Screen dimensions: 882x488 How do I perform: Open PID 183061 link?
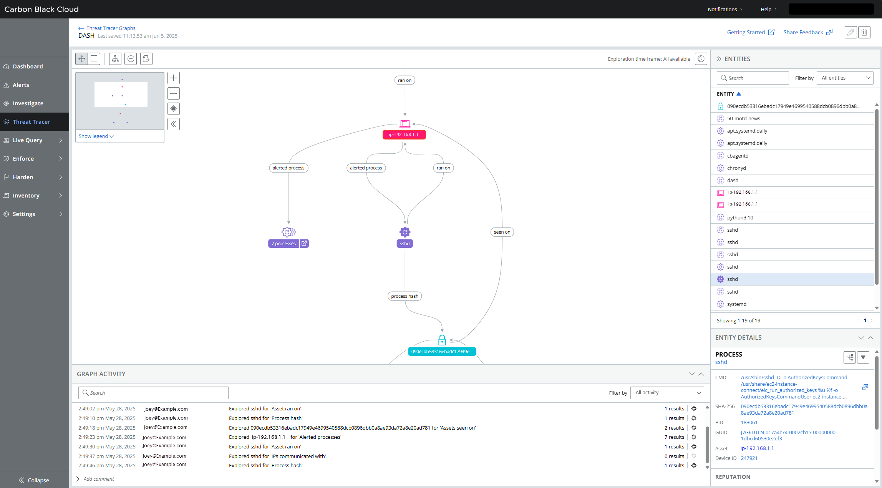(x=749, y=422)
